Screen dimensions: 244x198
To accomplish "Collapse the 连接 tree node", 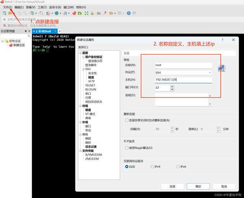I will tap(81, 53).
